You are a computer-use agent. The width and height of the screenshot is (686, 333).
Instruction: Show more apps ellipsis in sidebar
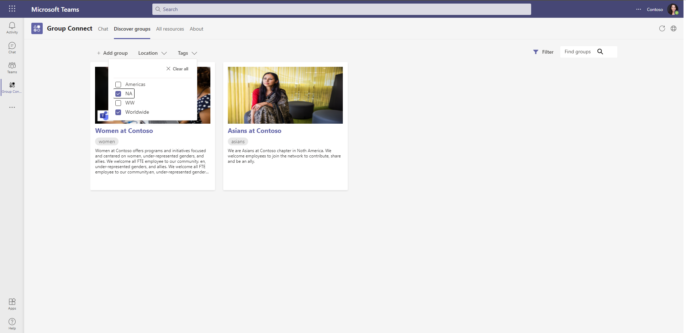[x=12, y=107]
